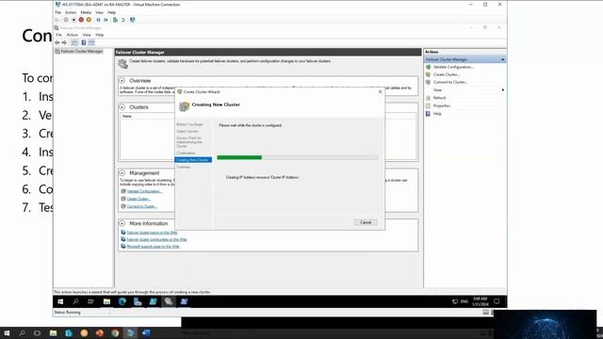
Task: Collapse the Overview section
Action: coord(122,81)
